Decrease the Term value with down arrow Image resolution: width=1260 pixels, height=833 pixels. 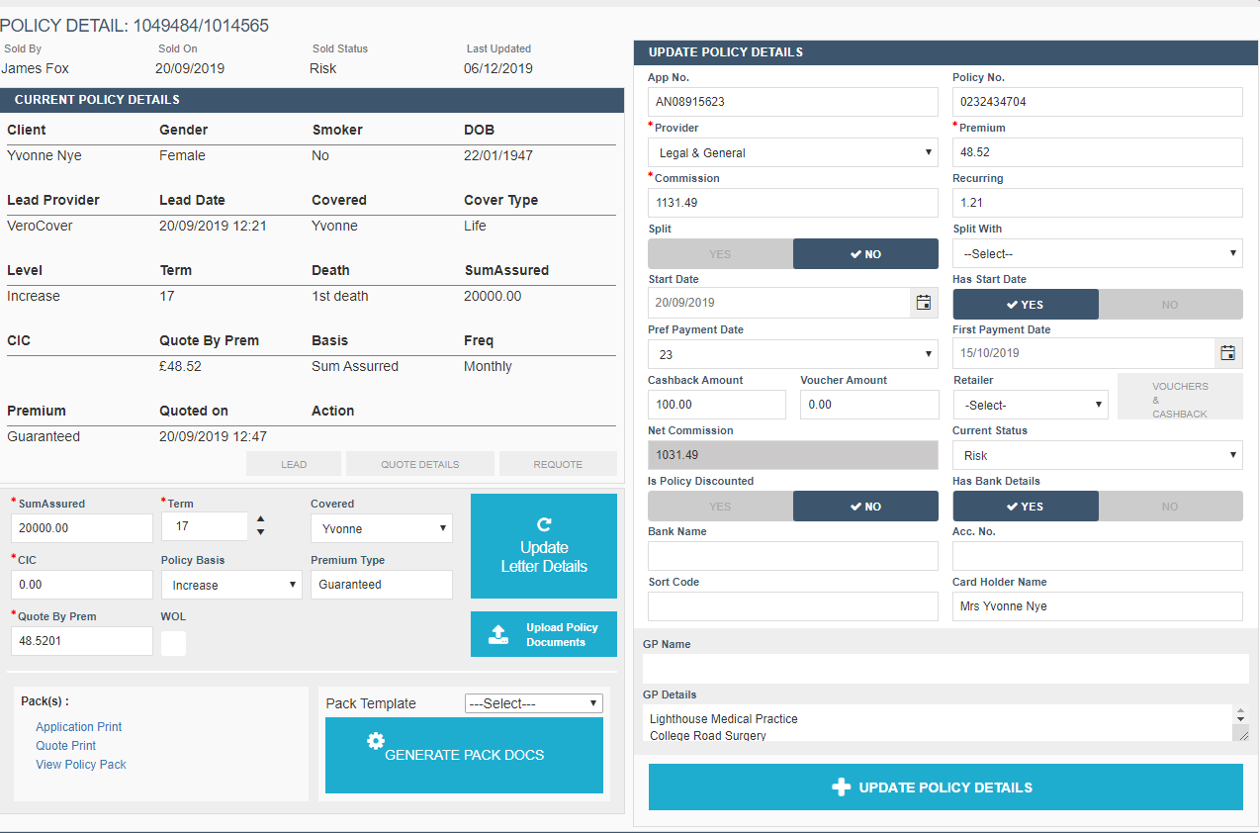coord(260,532)
